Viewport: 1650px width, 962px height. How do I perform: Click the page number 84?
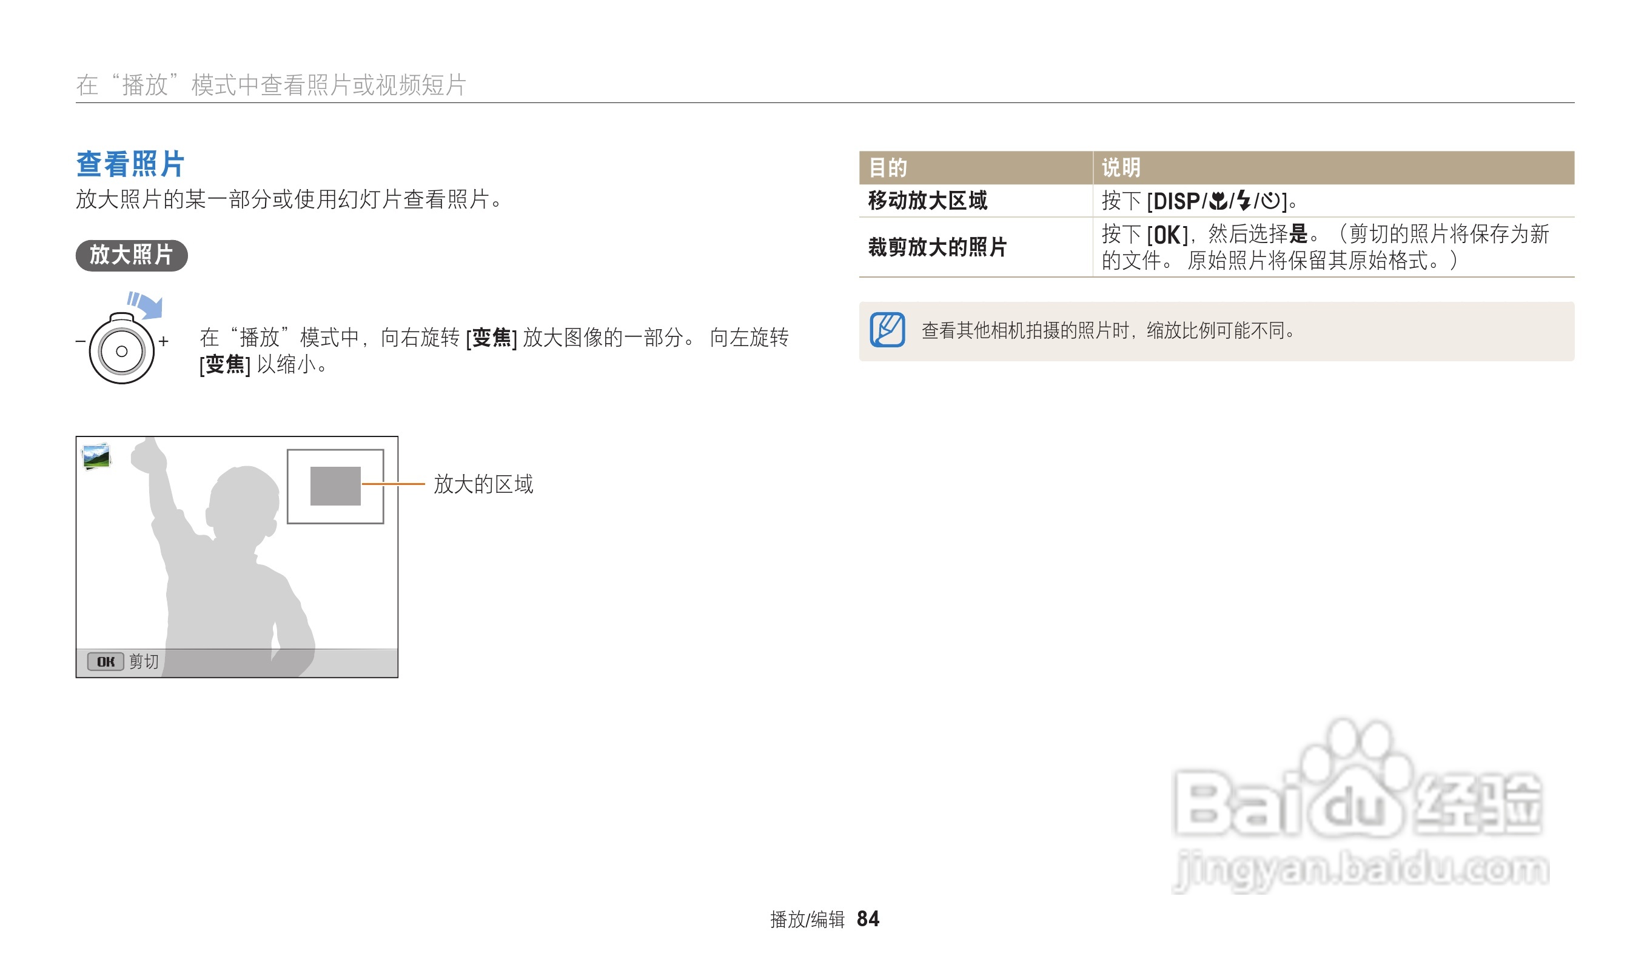tap(868, 919)
